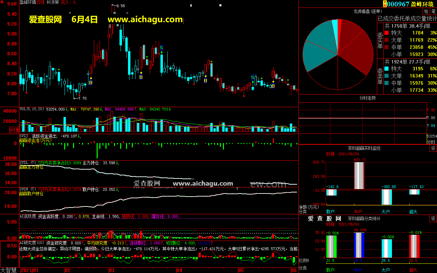The width and height of the screenshot is (437, 273).
Task: Click dark red 大单 buy-order swatch
Action: tap(386, 40)
